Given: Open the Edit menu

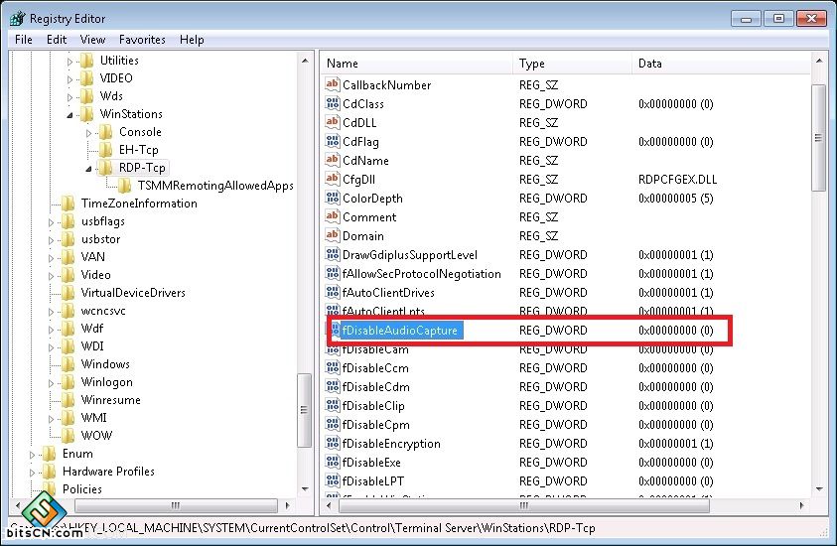Looking at the screenshot, I should tap(57, 40).
